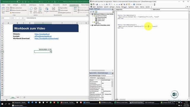This screenshot has height=107, width=190.
Task: Open the Quelle XML pane button
Action: 75,10
